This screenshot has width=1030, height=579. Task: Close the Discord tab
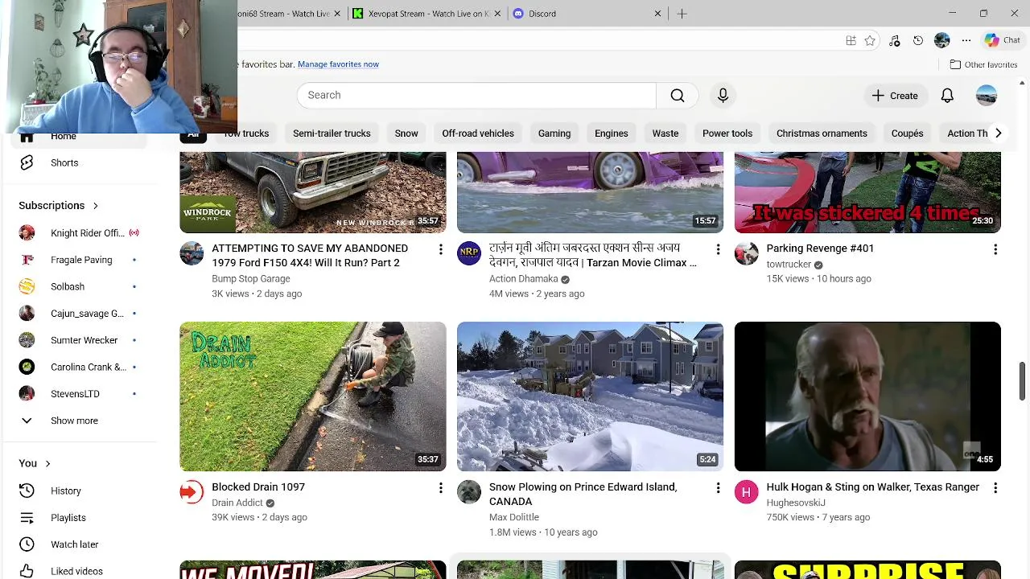pyautogui.click(x=657, y=14)
